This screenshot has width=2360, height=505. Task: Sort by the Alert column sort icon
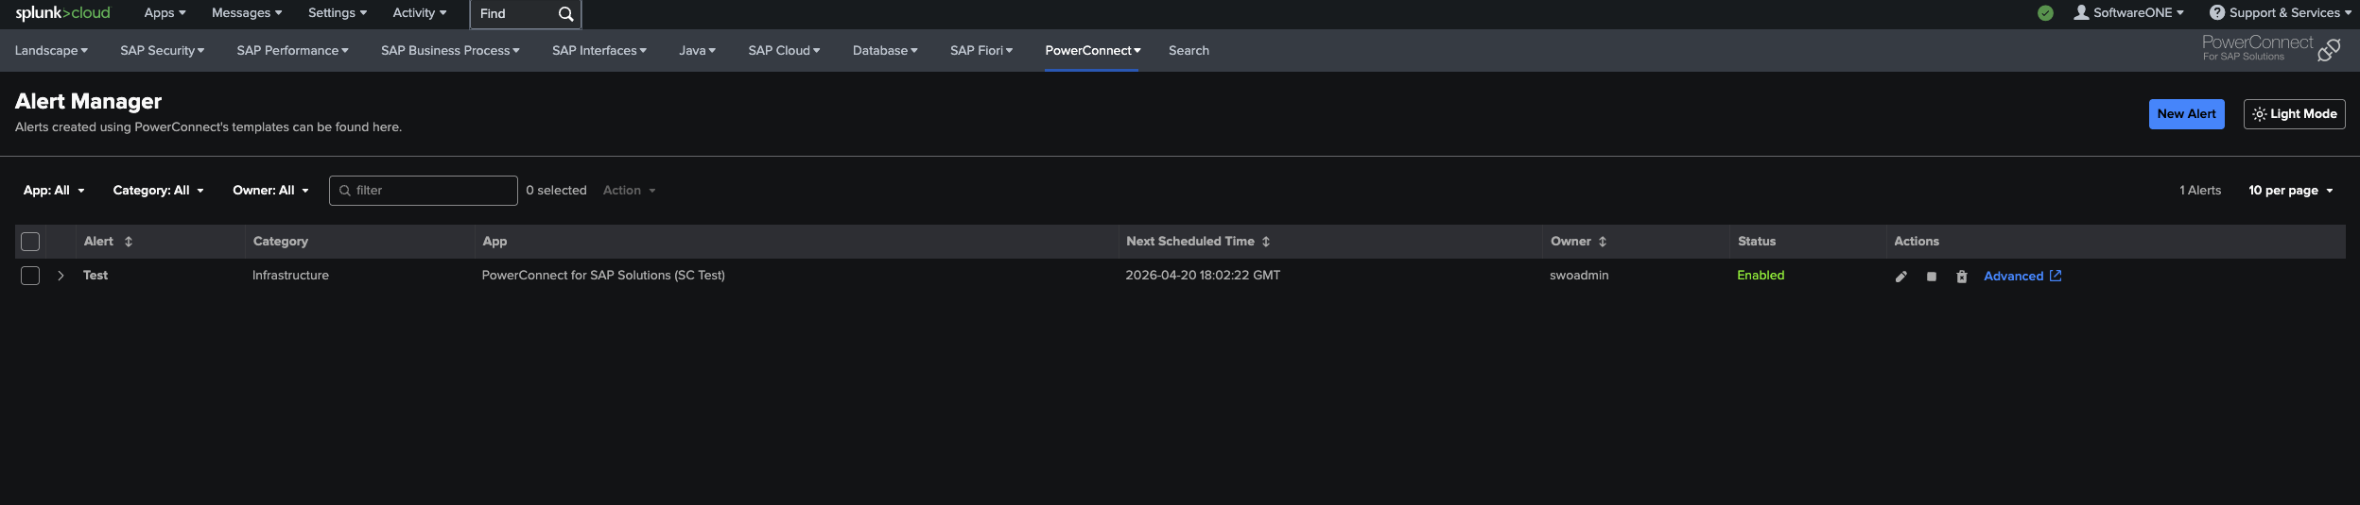[129, 242]
